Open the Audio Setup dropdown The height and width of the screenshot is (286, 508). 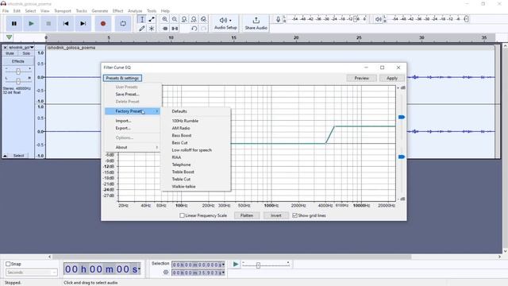point(225,23)
